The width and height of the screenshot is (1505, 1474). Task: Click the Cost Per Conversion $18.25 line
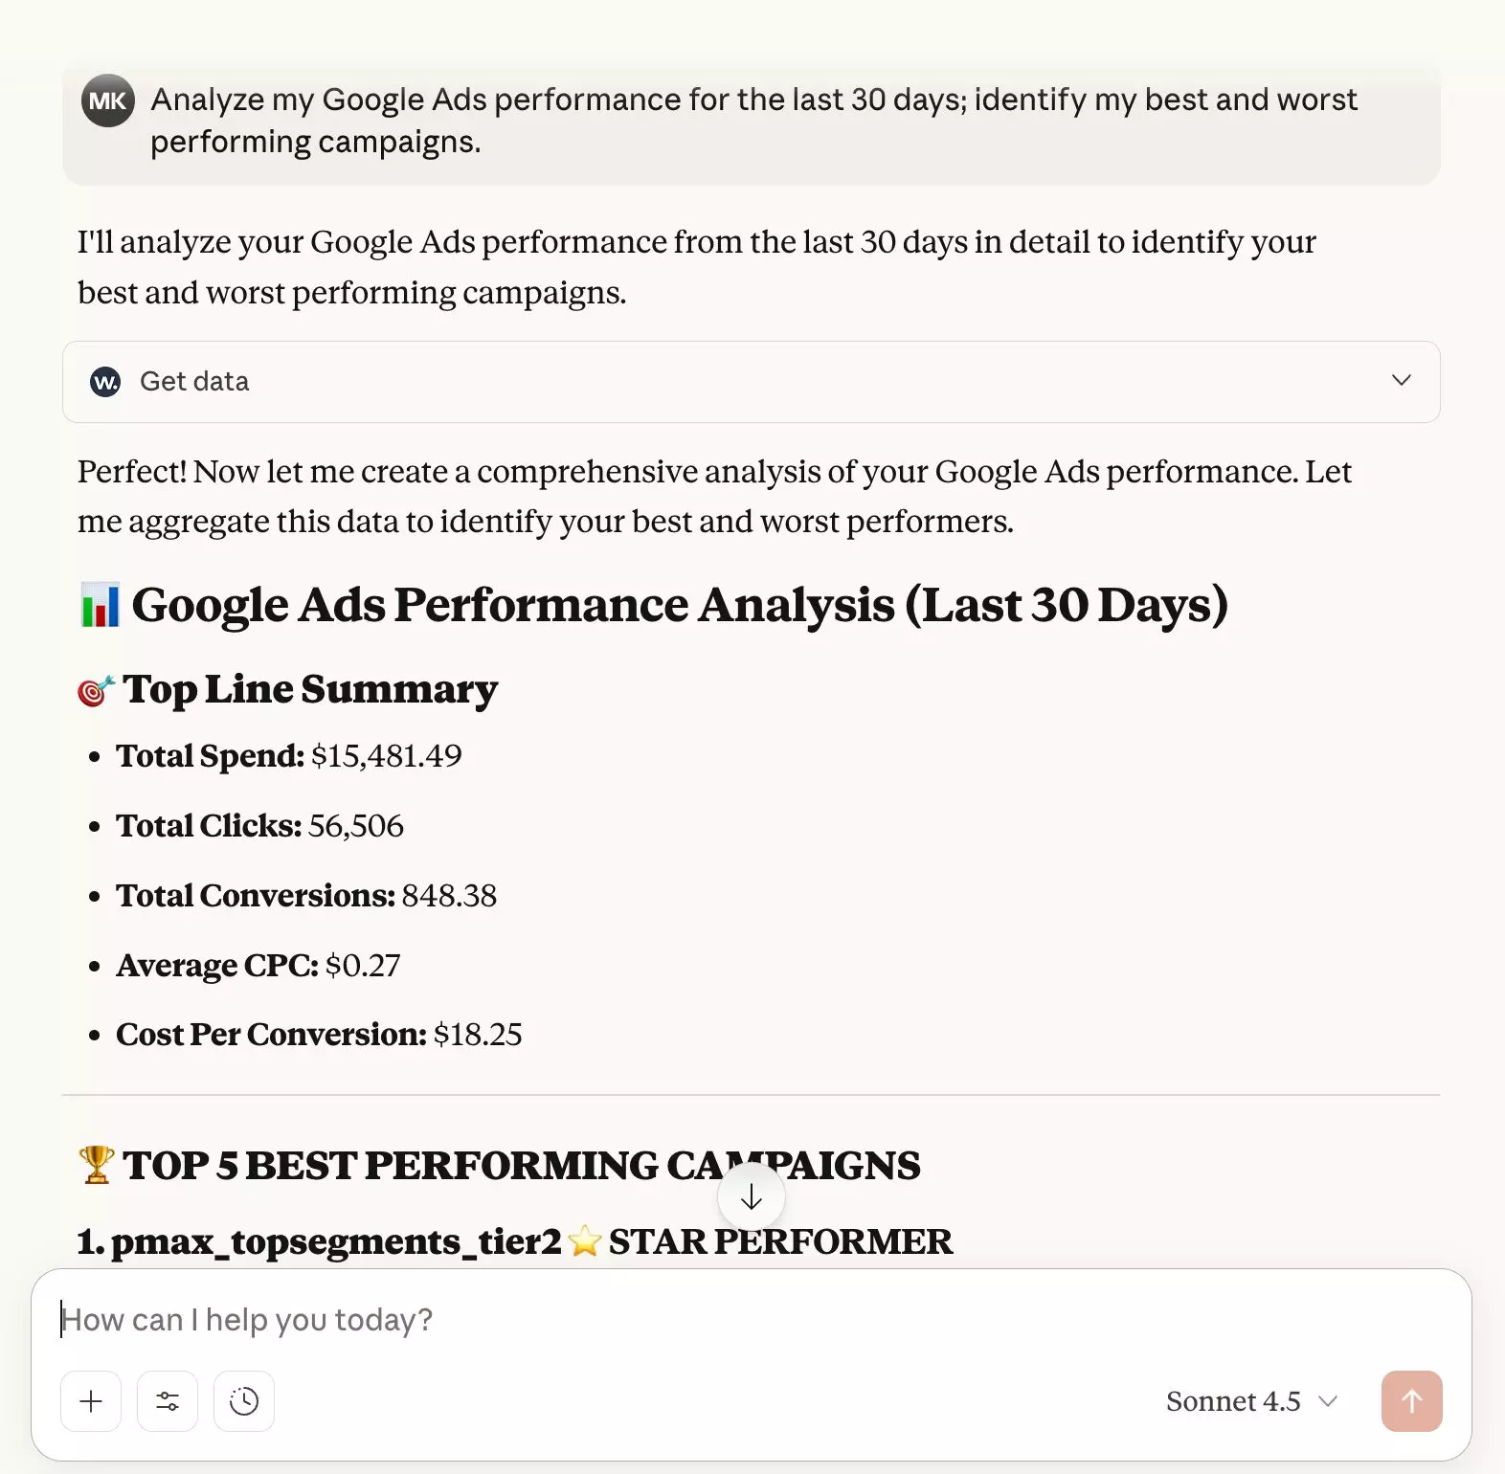(319, 1035)
